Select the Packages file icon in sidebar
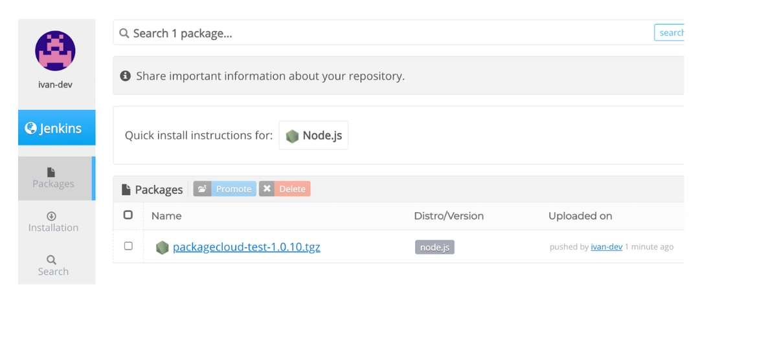Image resolution: width=777 pixels, height=342 pixels. [x=52, y=173]
